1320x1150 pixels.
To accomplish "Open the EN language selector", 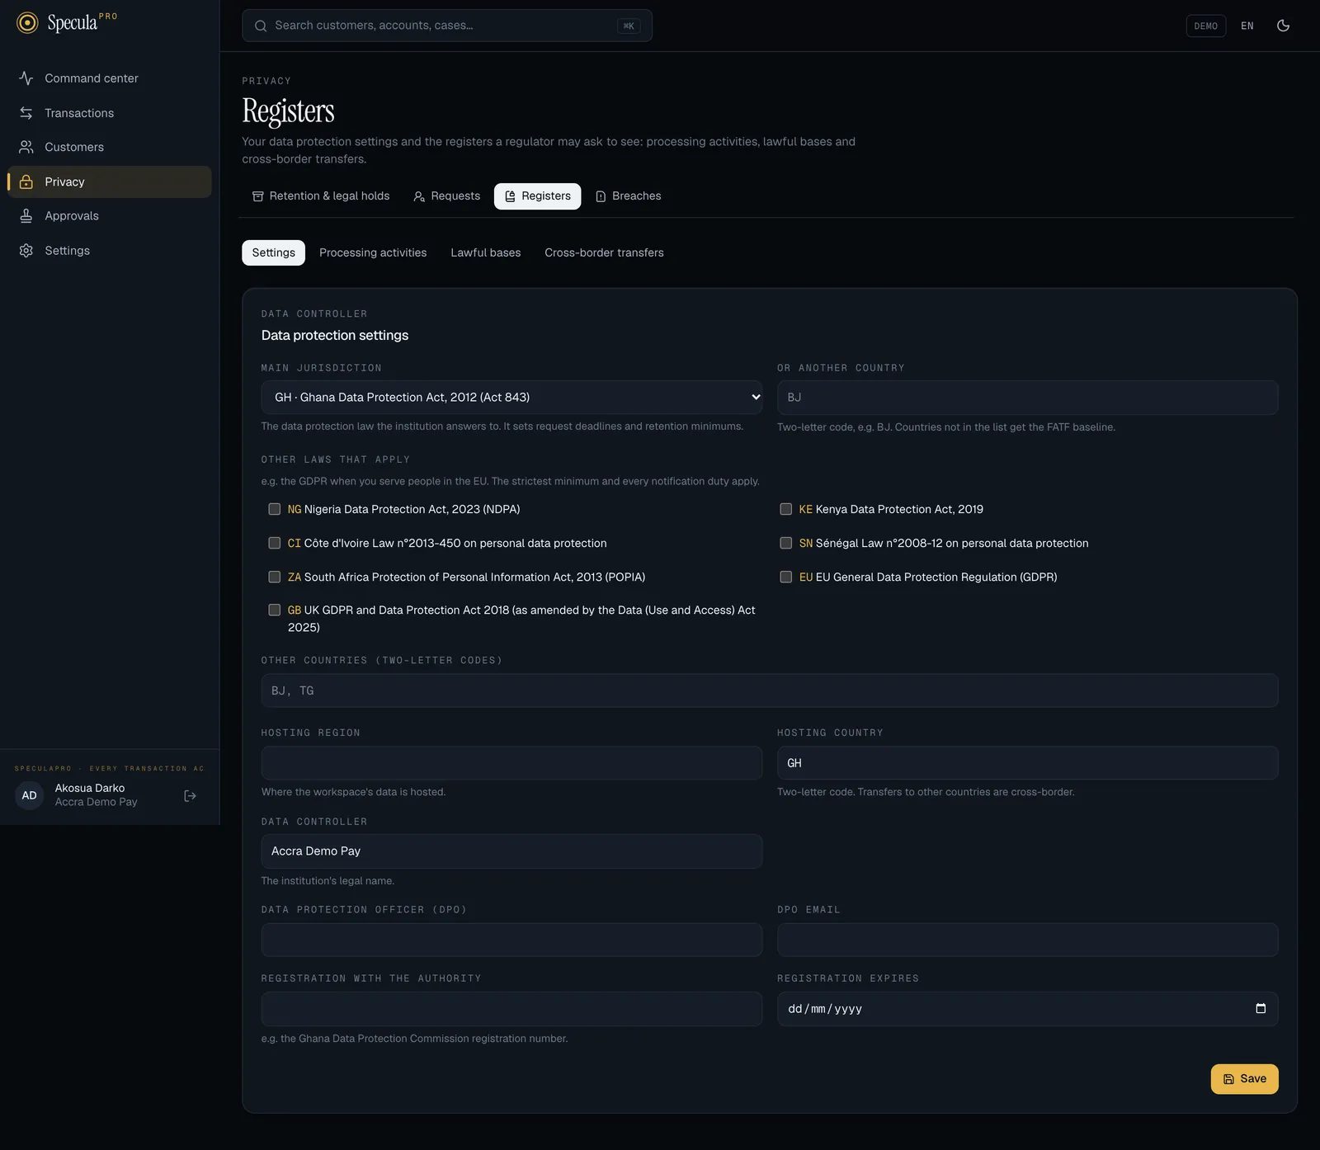I will click(1247, 26).
